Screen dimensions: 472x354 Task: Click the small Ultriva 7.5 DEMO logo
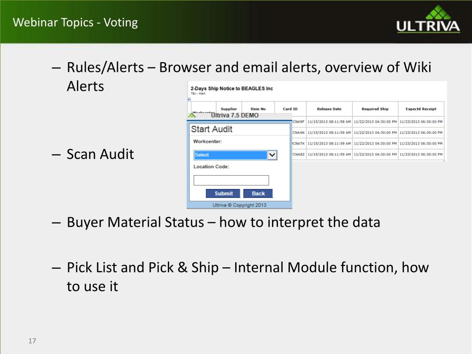pos(192,115)
